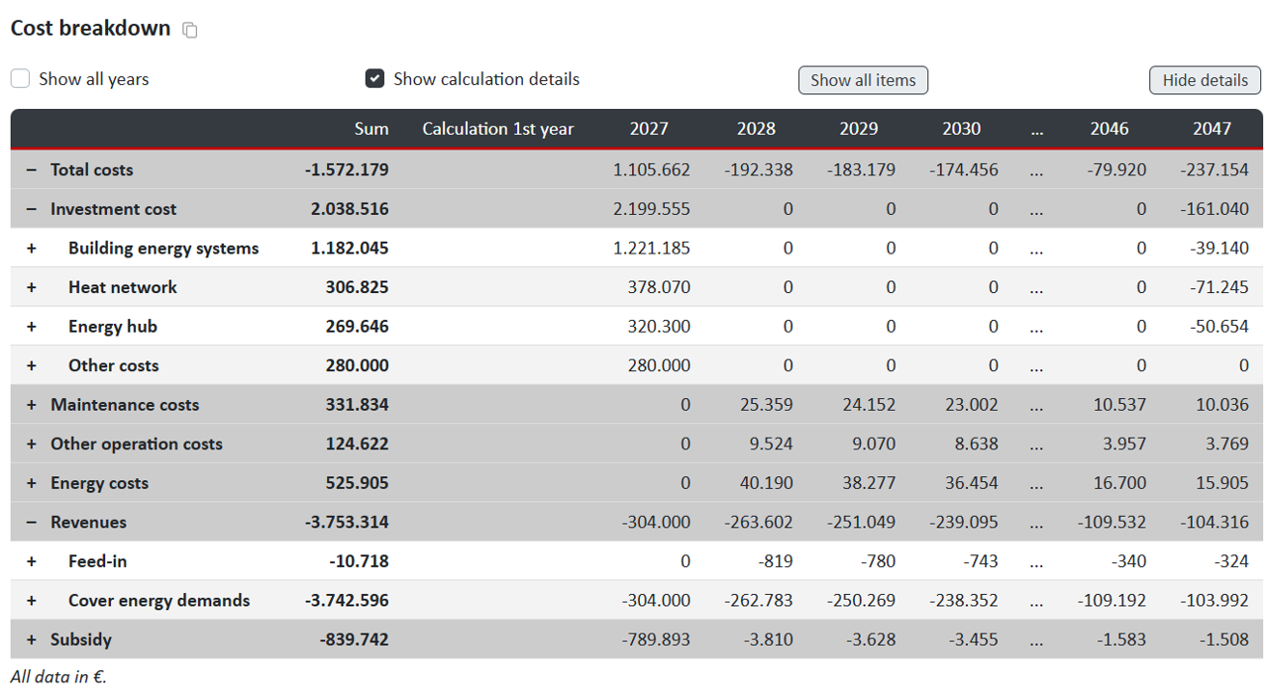Expand the Other costs row
This screenshot has height=698, width=1268.
31,365
